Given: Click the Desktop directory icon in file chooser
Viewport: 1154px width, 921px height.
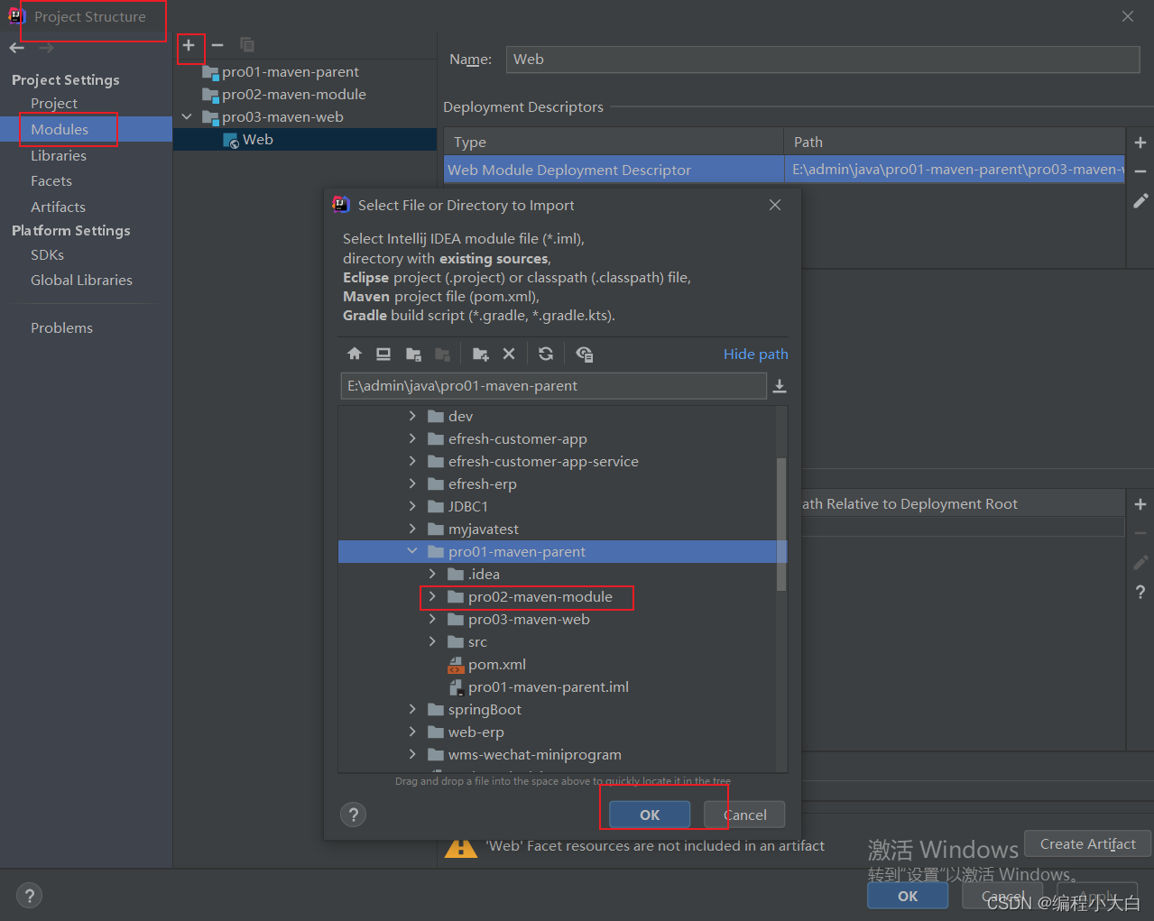Looking at the screenshot, I should (383, 354).
